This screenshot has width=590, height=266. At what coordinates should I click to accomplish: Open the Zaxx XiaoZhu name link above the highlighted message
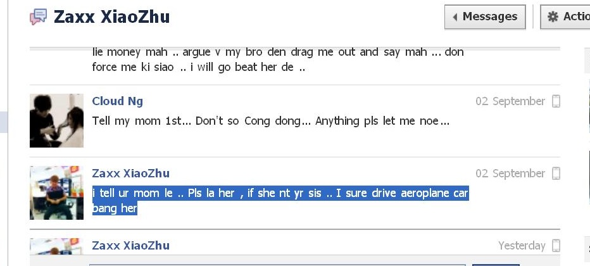[x=130, y=174]
